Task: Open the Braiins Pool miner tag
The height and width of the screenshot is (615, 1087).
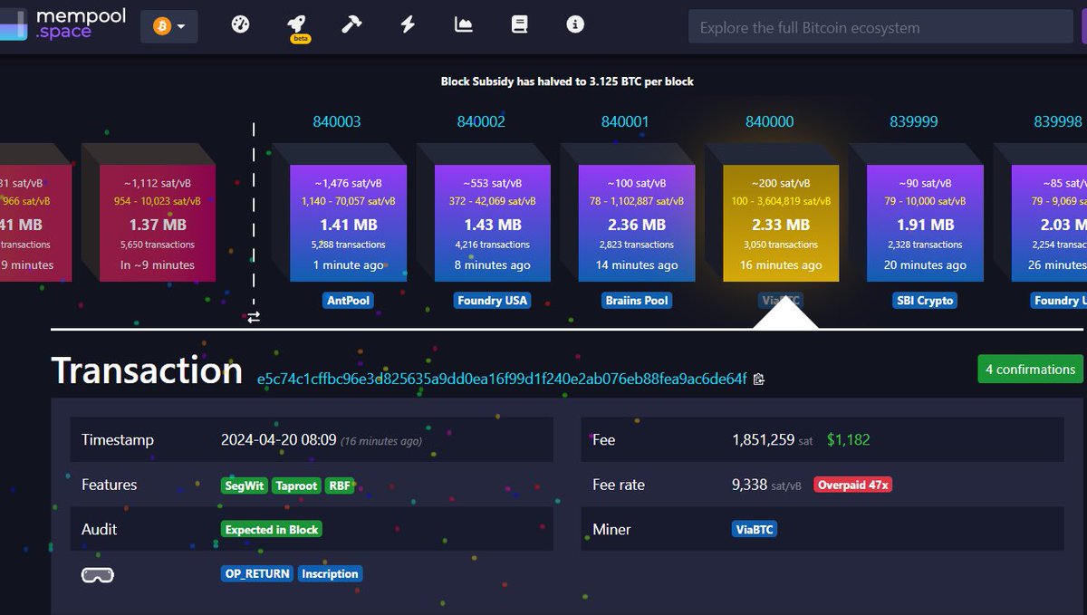Action: (x=637, y=300)
